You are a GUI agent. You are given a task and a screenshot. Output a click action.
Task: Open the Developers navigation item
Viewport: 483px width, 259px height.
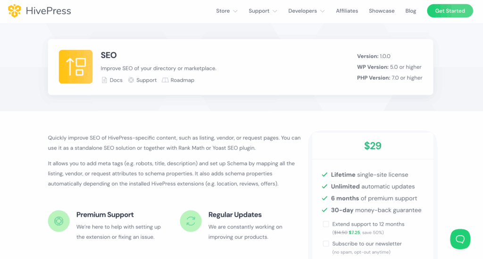pos(302,11)
